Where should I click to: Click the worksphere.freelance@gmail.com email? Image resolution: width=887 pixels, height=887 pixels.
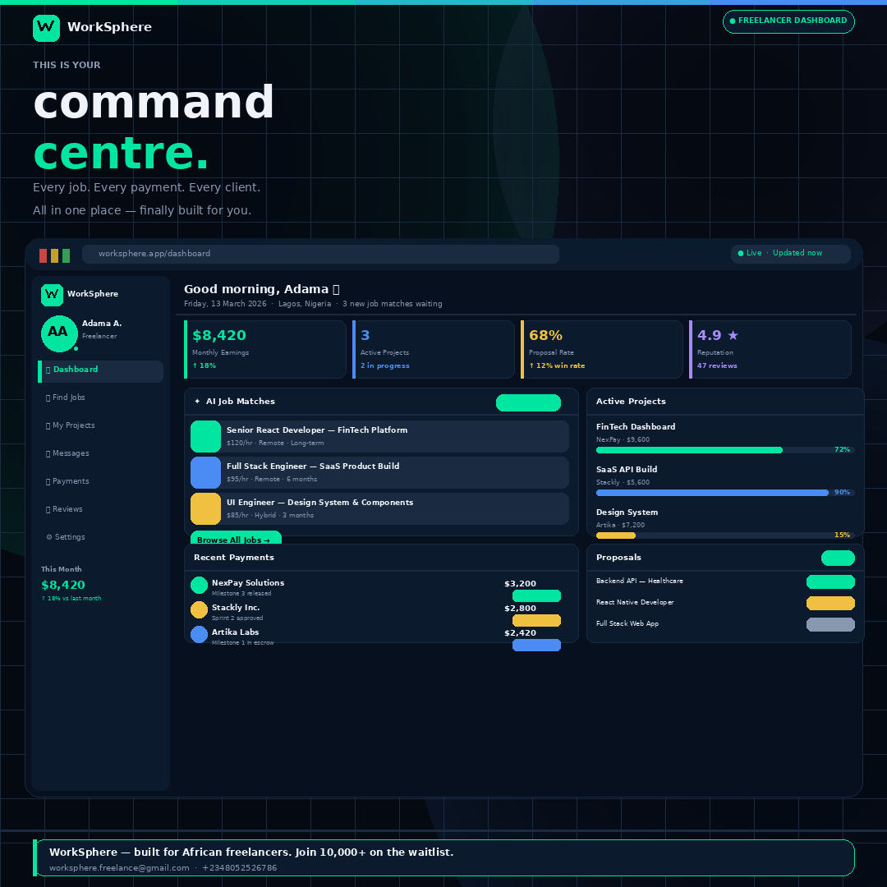tap(119, 868)
